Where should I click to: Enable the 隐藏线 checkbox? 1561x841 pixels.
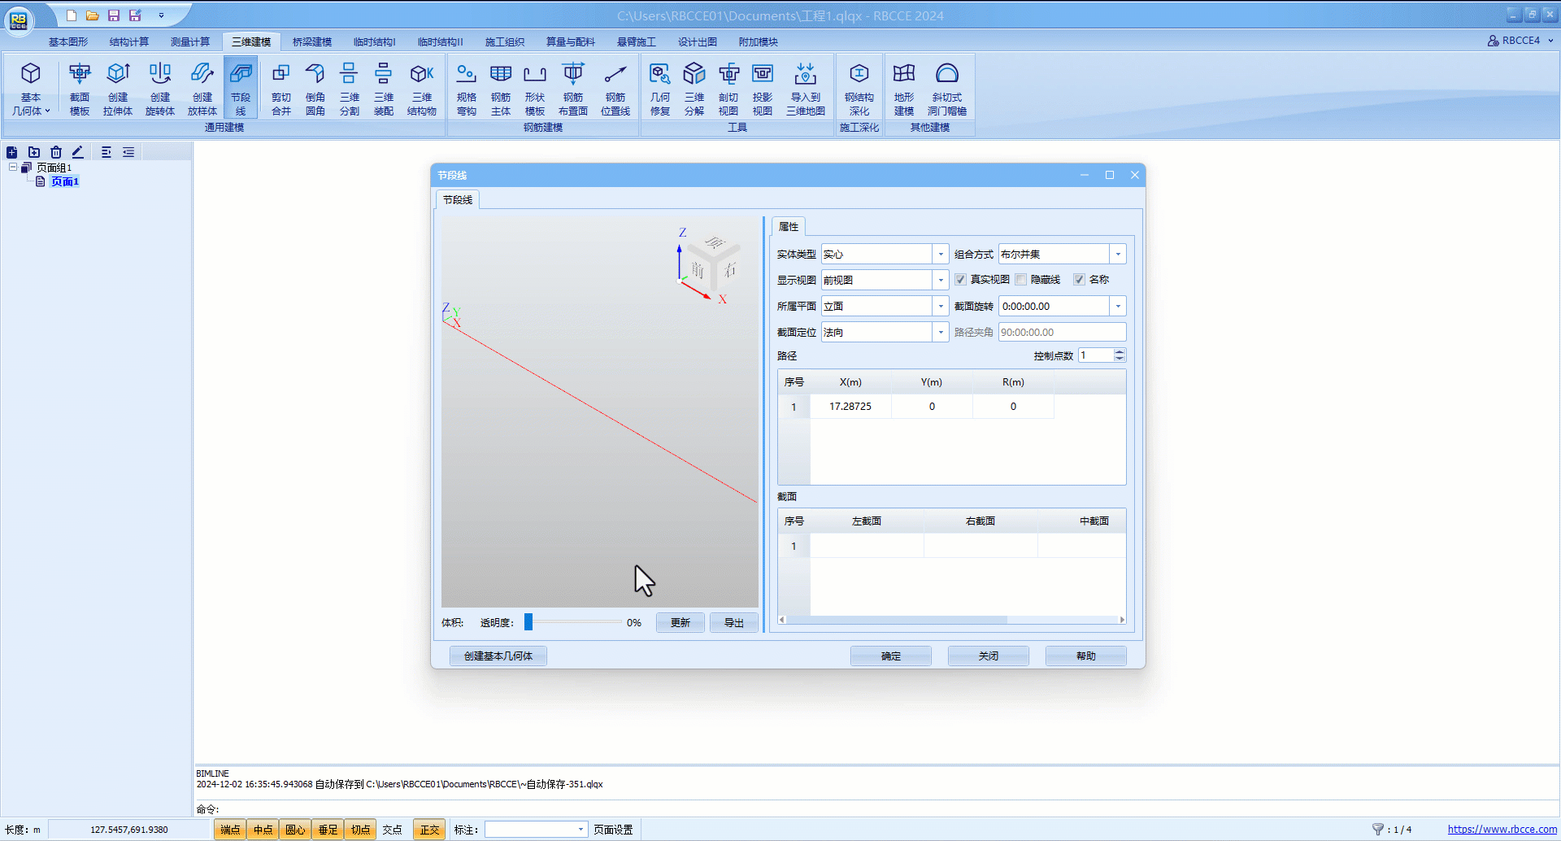[1021, 280]
